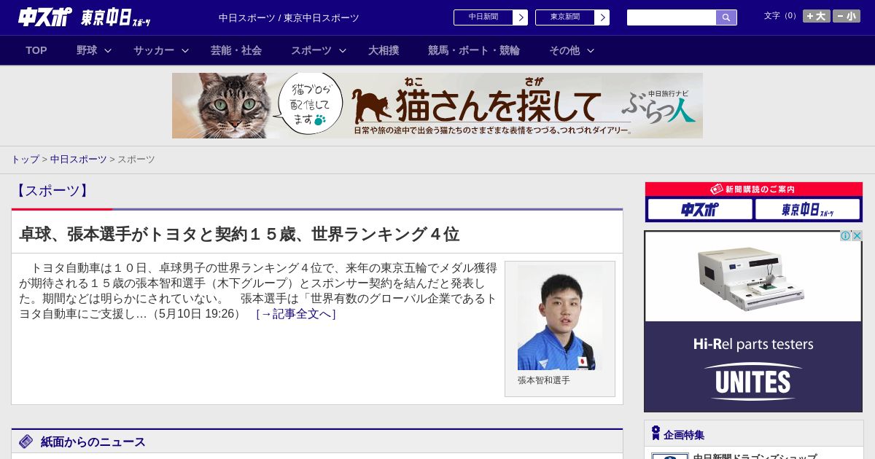Viewport: 875px width, 459px height.
Task: Open the 野球 menu item
Action: pyautogui.click(x=87, y=50)
